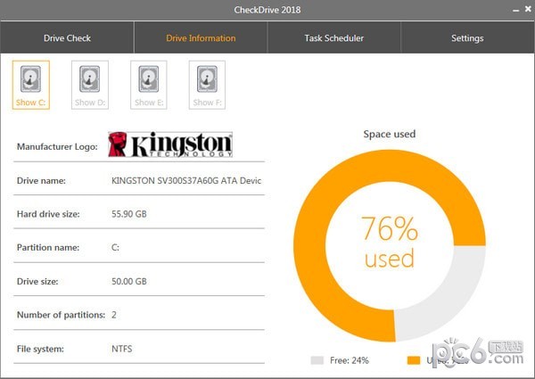Switch to the Drive Information tab
Image resolution: width=535 pixels, height=379 pixels.
(201, 38)
